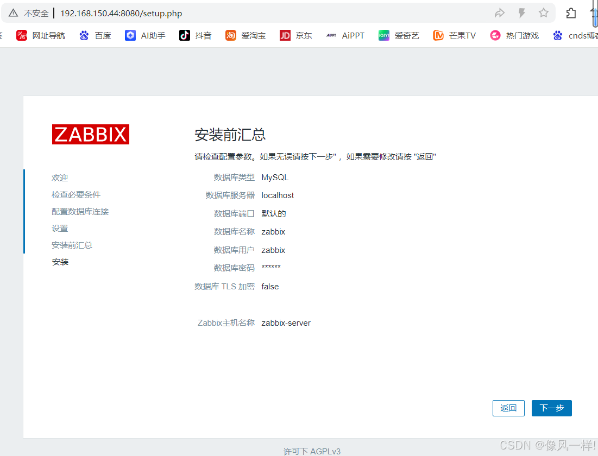Select the 欢迎 step in sidebar
Viewport: 598px width, 456px height.
point(60,178)
